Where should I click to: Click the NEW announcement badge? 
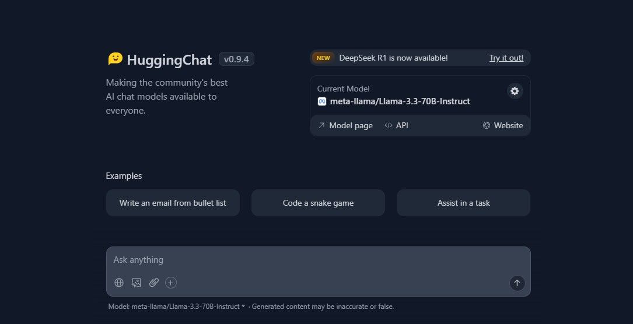coord(323,58)
